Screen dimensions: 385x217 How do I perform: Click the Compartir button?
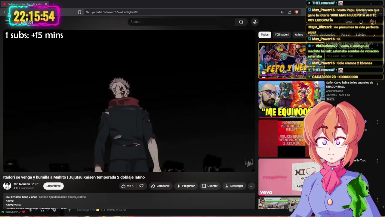(160, 186)
